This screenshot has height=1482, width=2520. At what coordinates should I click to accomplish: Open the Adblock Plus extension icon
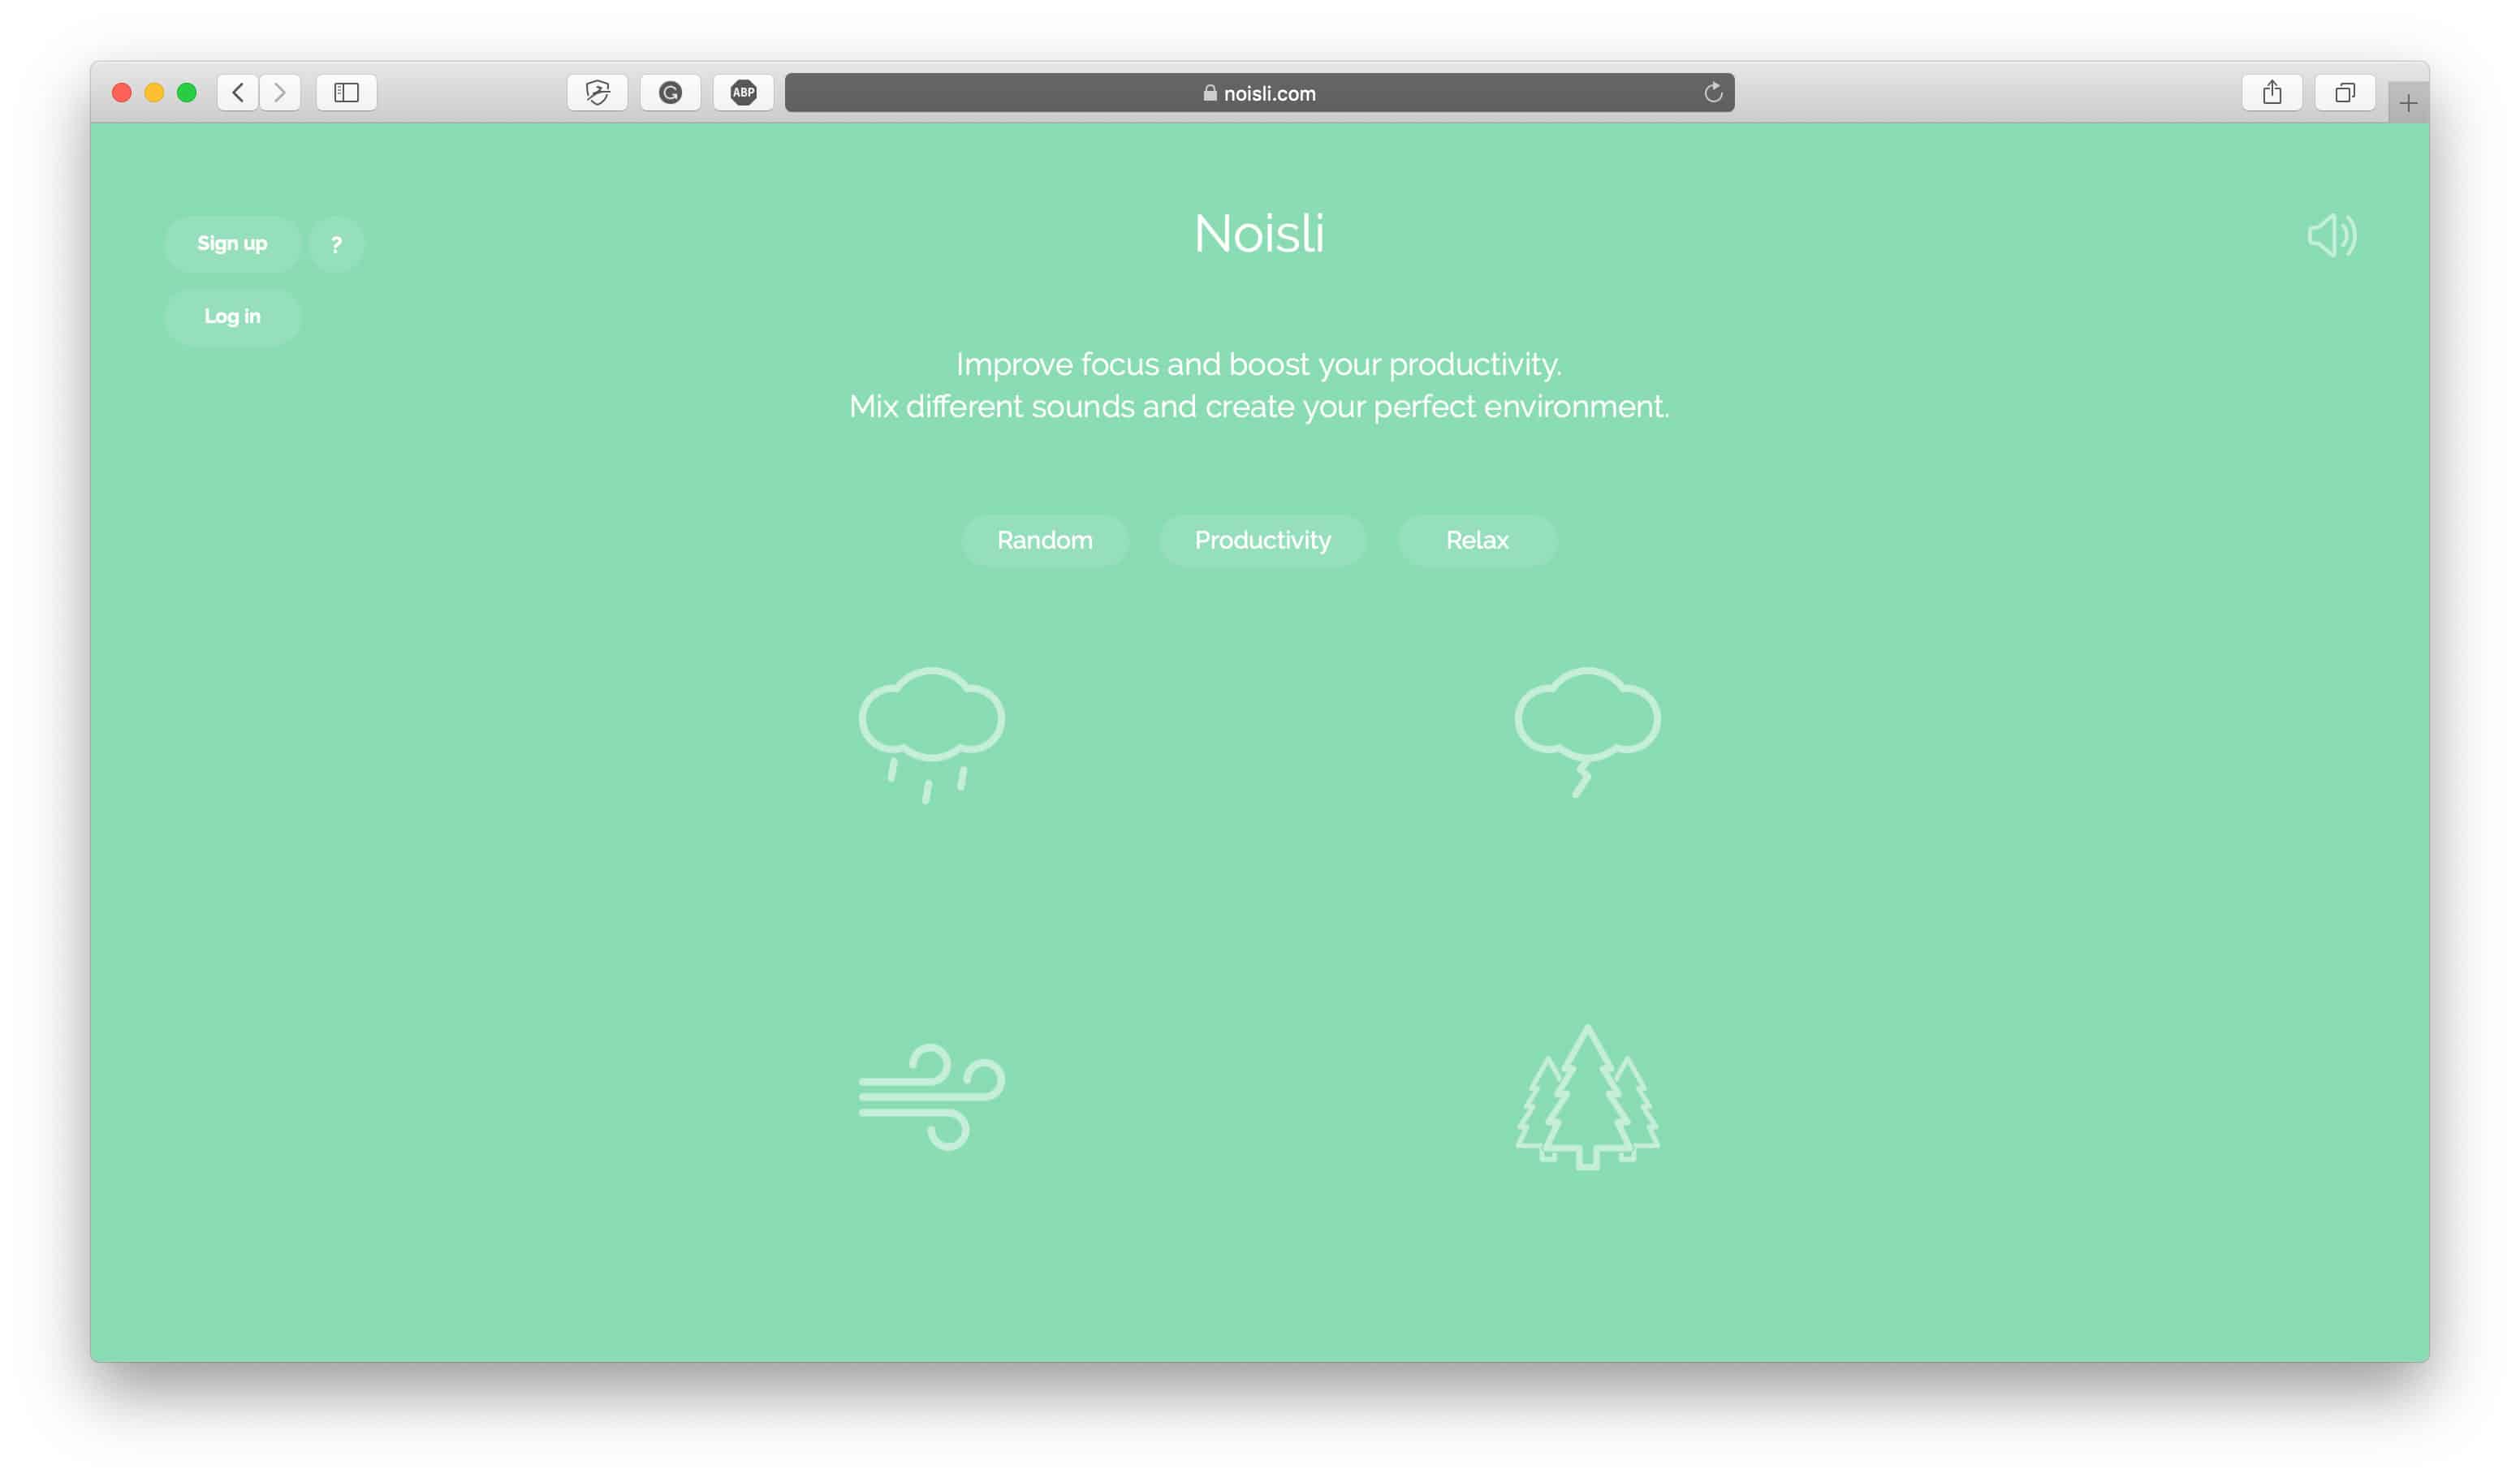(743, 93)
